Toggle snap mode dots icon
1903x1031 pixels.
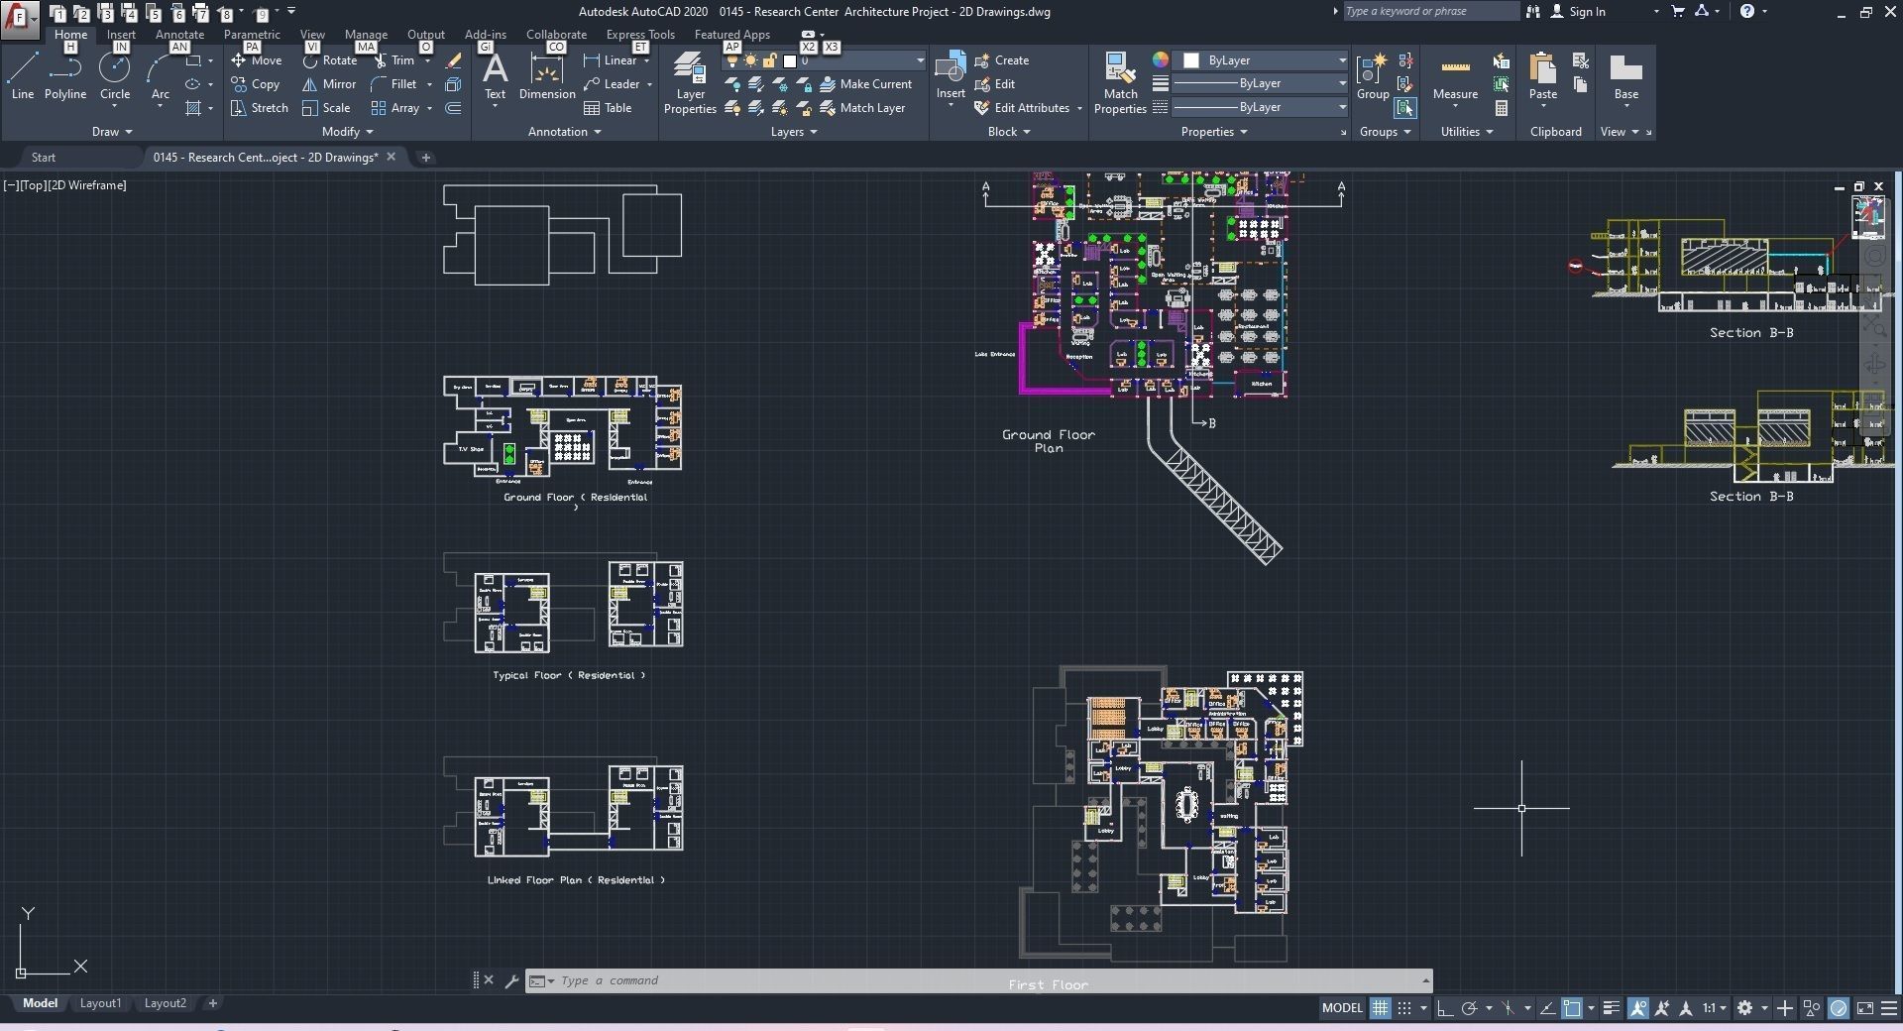tap(1404, 1008)
